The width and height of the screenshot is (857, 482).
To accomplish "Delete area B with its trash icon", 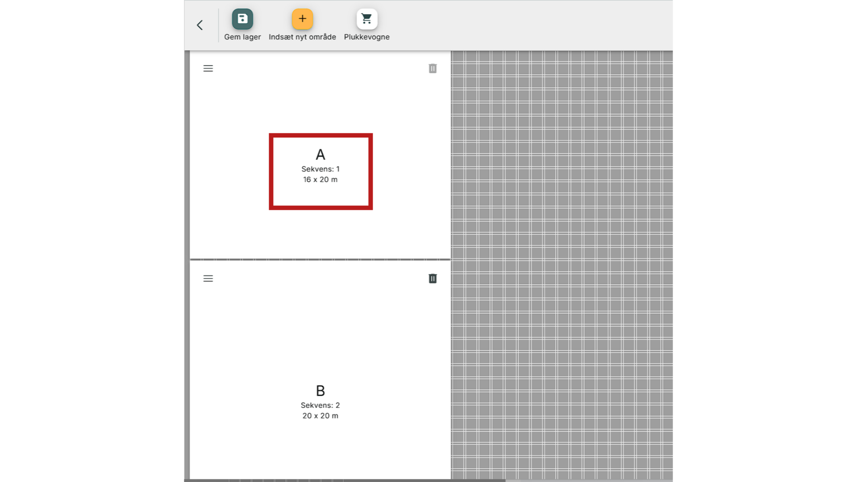I will tap(433, 278).
